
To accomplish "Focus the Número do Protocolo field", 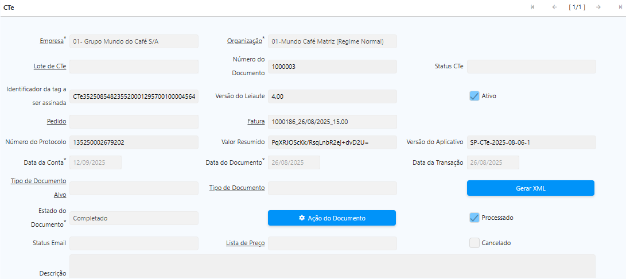I will pyautogui.click(x=134, y=142).
